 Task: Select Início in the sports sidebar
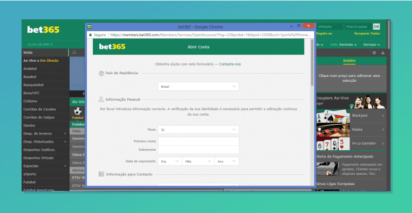45,52
